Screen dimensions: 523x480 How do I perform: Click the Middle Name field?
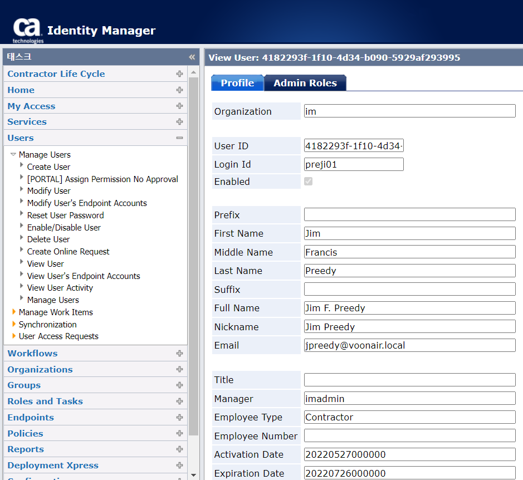coord(409,252)
